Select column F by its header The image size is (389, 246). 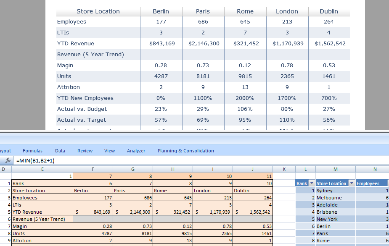click(93, 169)
